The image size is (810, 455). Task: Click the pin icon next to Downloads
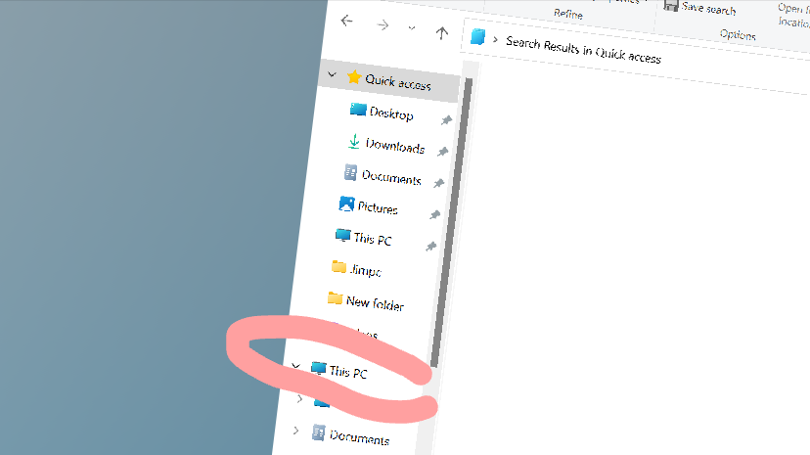coord(443,152)
